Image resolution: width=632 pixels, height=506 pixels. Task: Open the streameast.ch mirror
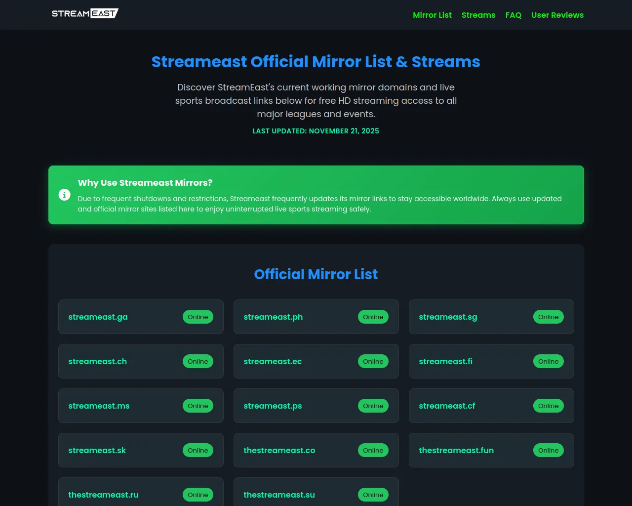tap(97, 361)
